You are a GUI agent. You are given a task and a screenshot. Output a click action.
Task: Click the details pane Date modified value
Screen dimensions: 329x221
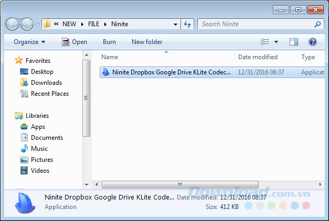coord(243,197)
